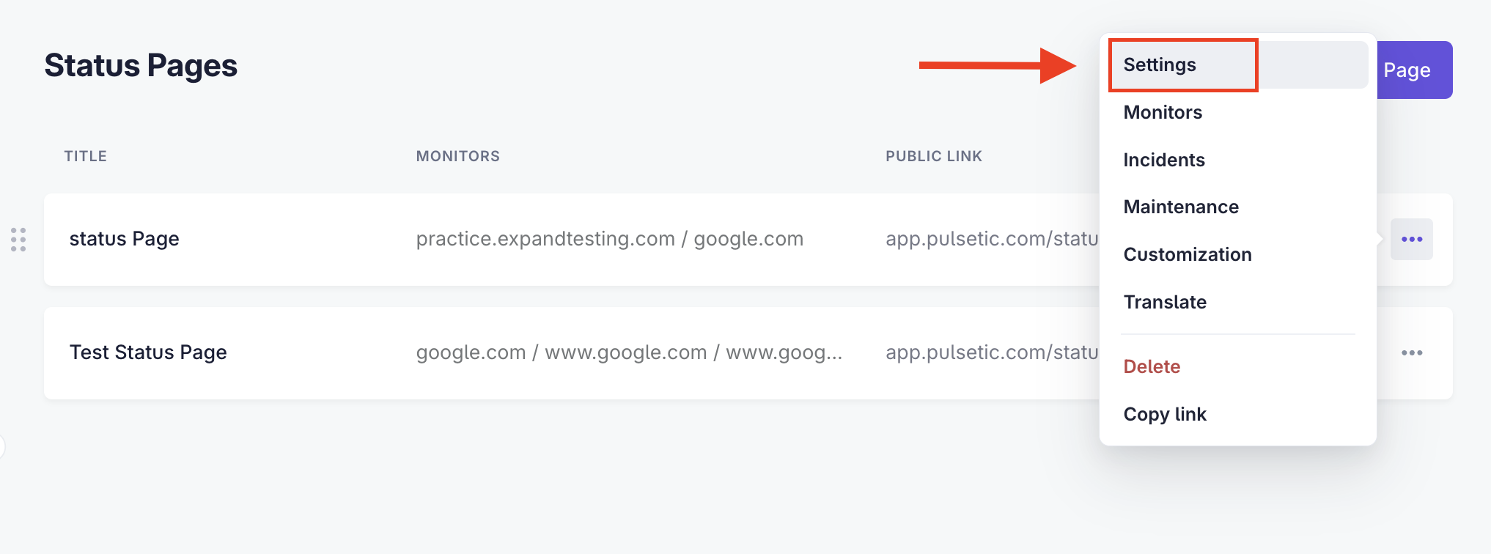This screenshot has height=554, width=1491.
Task: Select Copy link from the menu
Action: pyautogui.click(x=1238, y=414)
